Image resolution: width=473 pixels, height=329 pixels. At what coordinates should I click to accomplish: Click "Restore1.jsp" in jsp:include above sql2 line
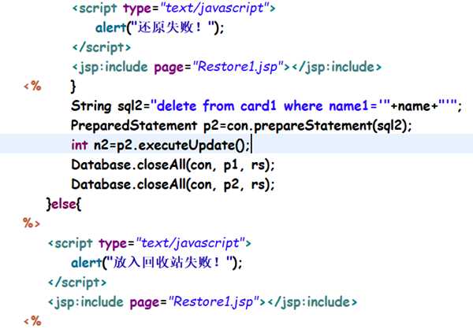click(x=238, y=67)
